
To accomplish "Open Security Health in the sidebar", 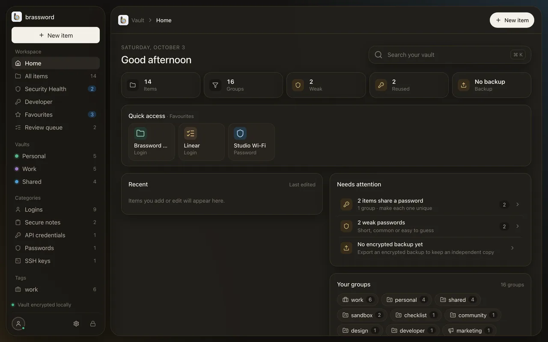I will pos(56,89).
